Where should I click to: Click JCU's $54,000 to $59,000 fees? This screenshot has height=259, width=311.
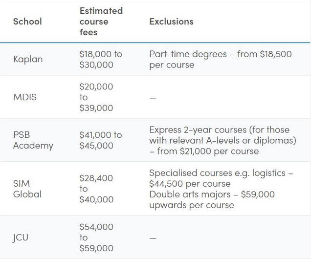point(96,237)
